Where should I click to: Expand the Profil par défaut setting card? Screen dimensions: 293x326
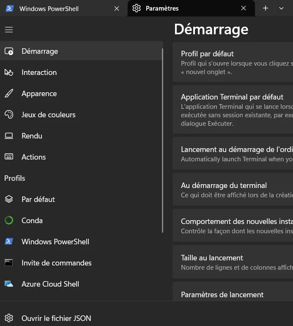(233, 62)
